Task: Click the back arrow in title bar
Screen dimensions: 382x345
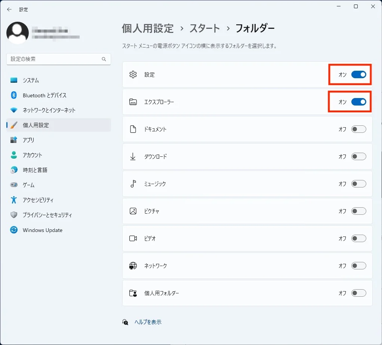Action: tap(9, 9)
